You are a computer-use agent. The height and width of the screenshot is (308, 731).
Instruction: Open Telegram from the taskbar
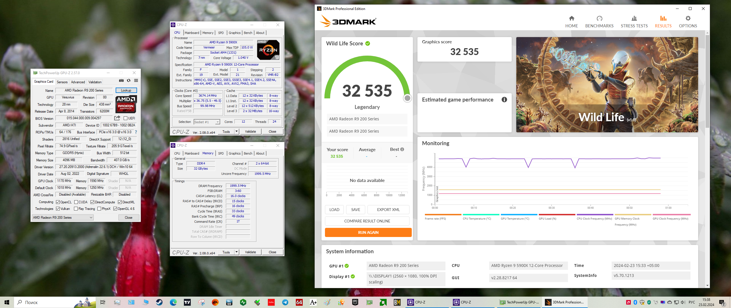(x=285, y=302)
